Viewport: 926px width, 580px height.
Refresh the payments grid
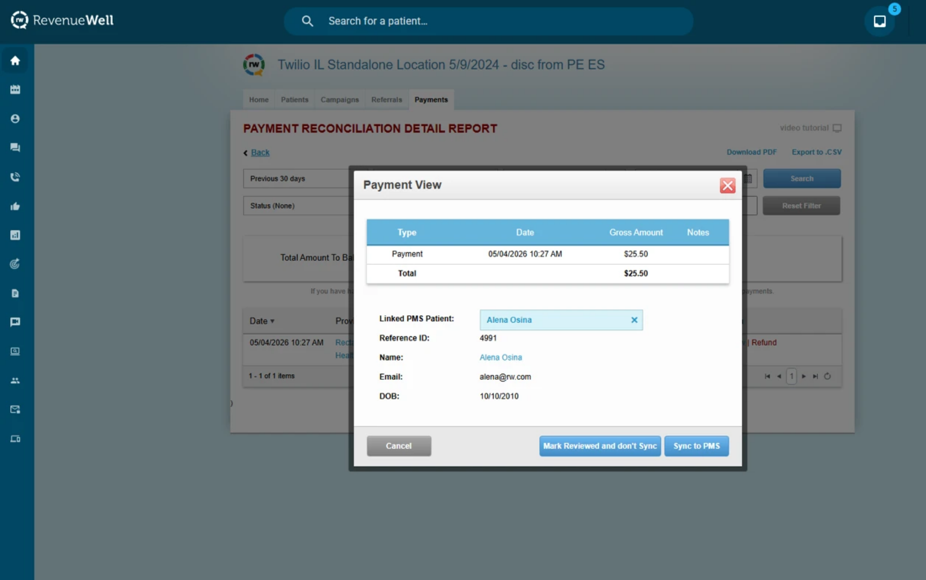pos(828,376)
